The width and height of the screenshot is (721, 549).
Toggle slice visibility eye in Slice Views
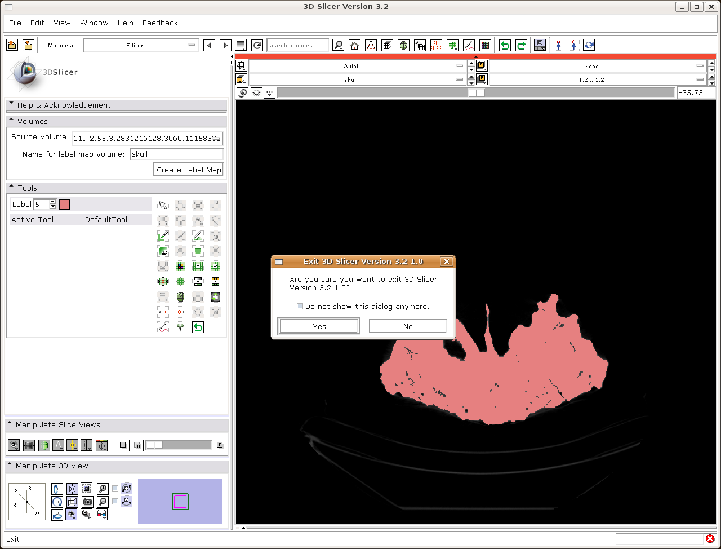pyautogui.click(x=14, y=445)
